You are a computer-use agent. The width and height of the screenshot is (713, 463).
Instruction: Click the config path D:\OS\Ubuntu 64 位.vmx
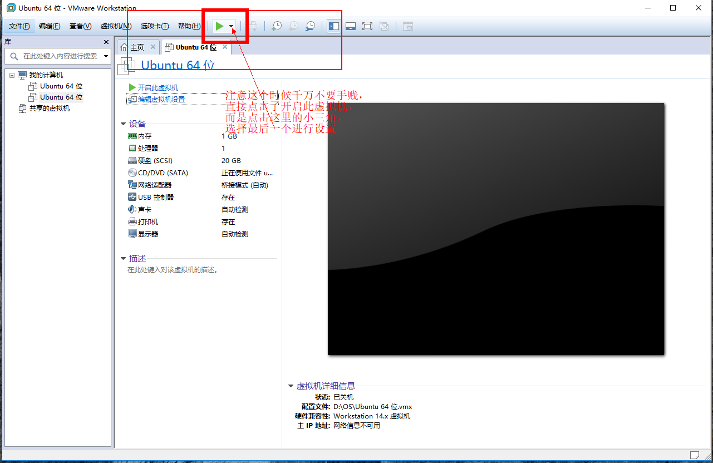[x=372, y=407]
